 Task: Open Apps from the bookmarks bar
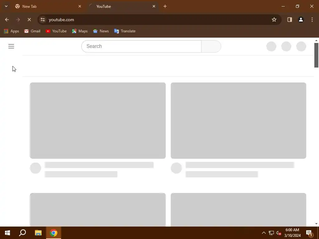coord(12,31)
